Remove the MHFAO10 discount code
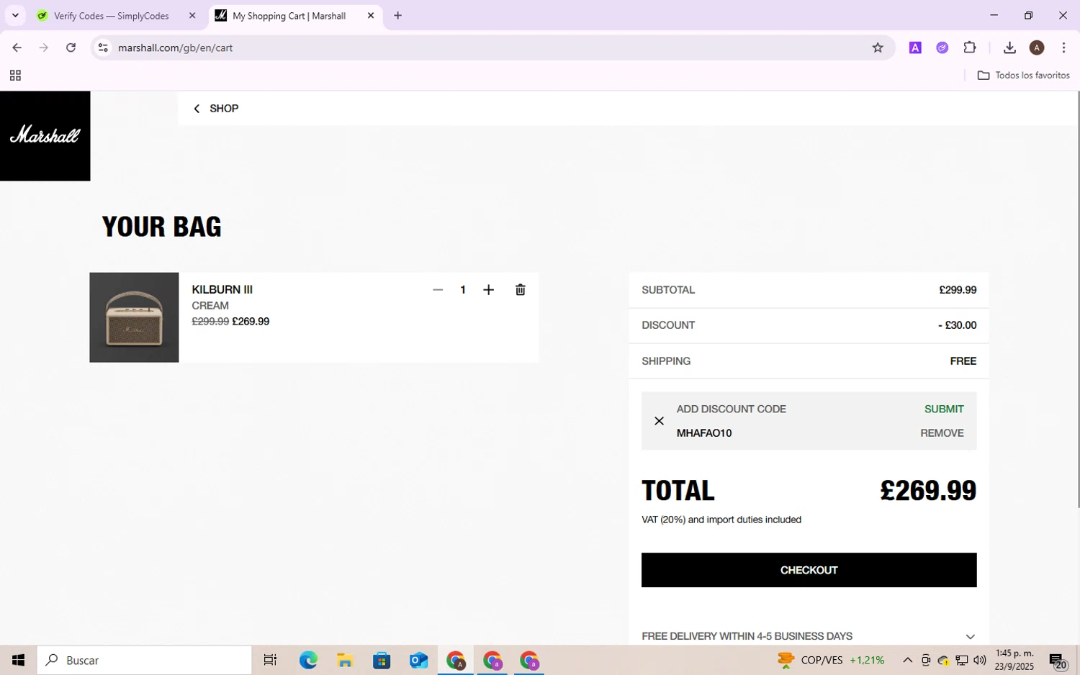 coord(942,432)
